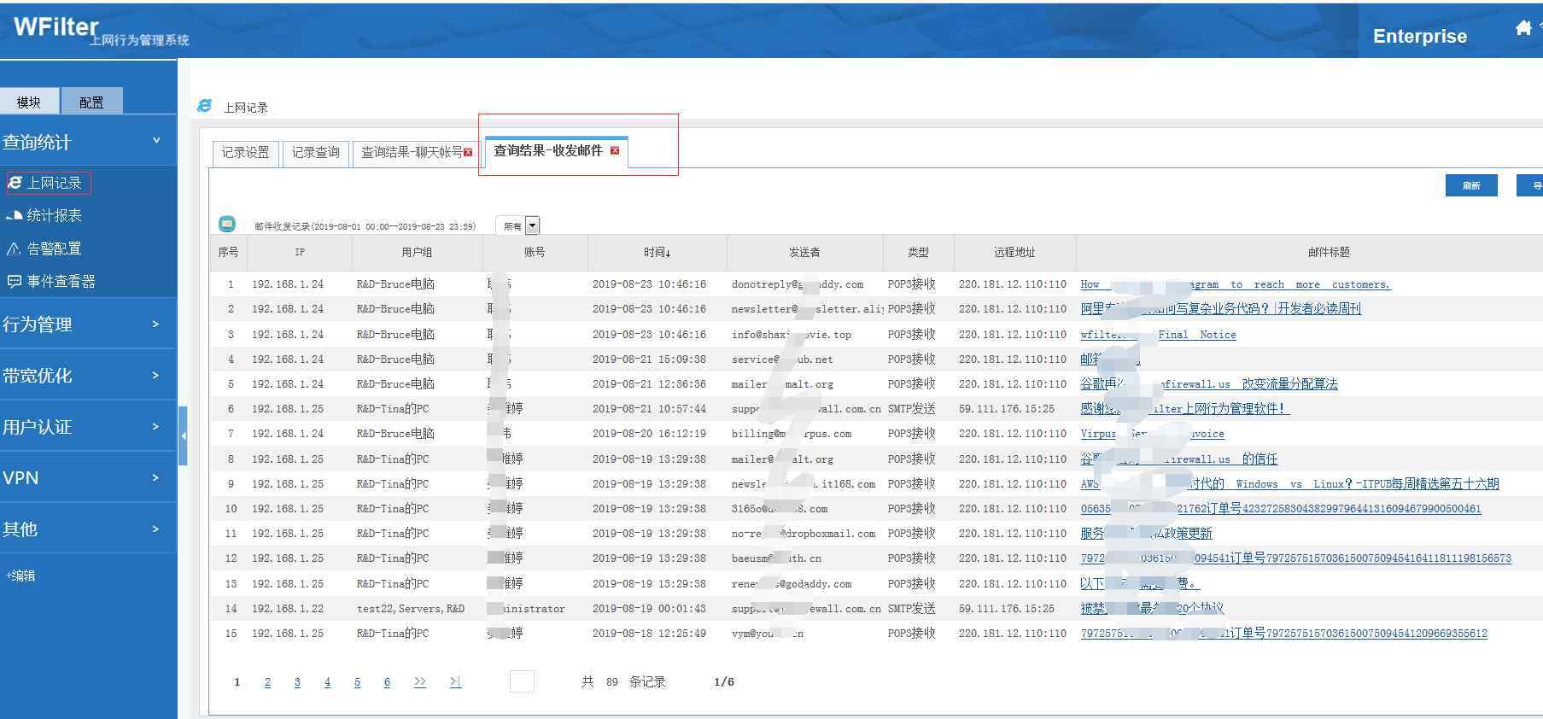Click the >> next page link
The width and height of the screenshot is (1543, 719).
click(419, 681)
